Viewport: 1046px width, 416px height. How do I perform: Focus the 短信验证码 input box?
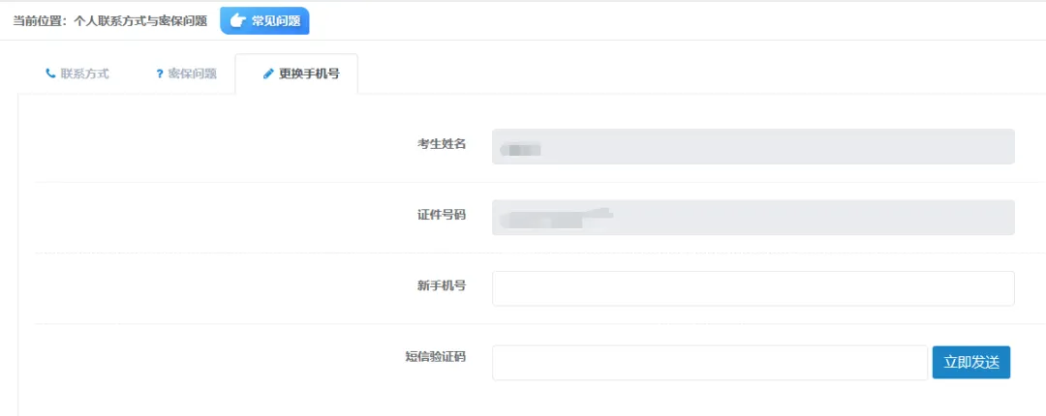710,363
